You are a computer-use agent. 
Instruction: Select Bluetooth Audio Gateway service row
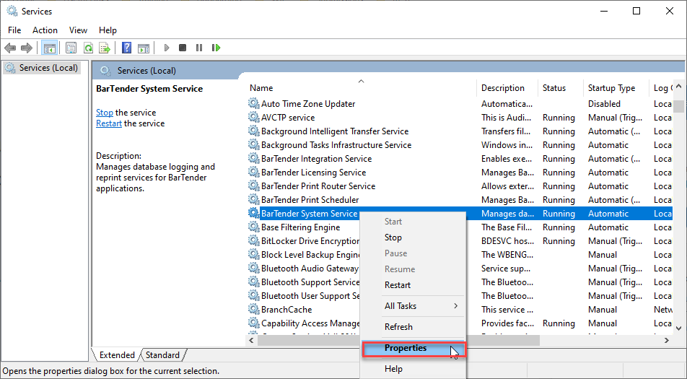click(459, 268)
